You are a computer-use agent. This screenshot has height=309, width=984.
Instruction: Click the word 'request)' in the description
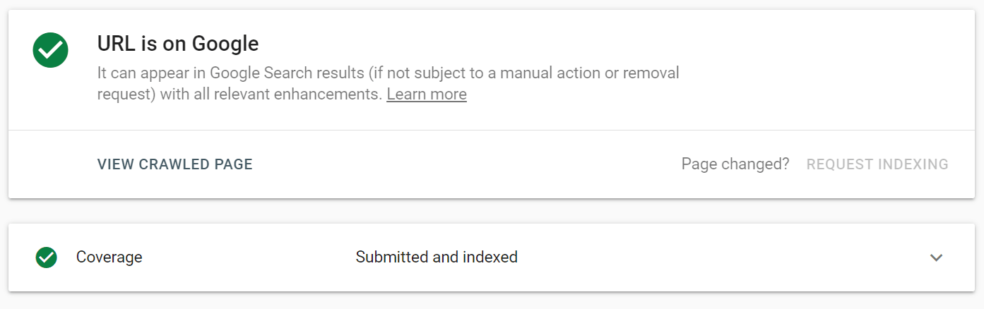tap(126, 95)
